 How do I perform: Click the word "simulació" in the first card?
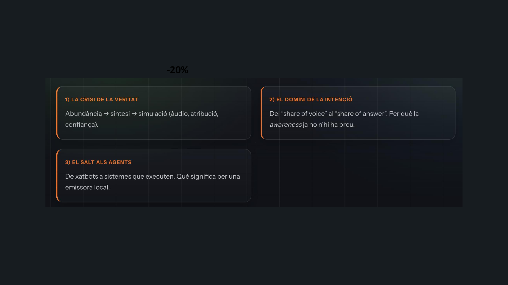click(x=153, y=114)
